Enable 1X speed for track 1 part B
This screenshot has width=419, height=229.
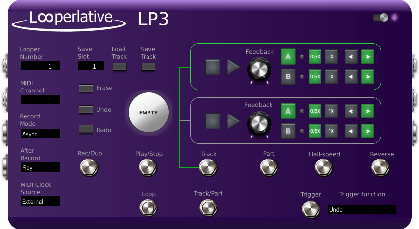331,77
